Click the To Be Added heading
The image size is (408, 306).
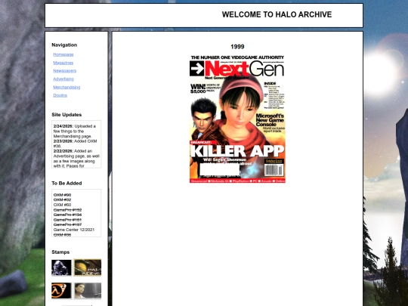tap(66, 184)
